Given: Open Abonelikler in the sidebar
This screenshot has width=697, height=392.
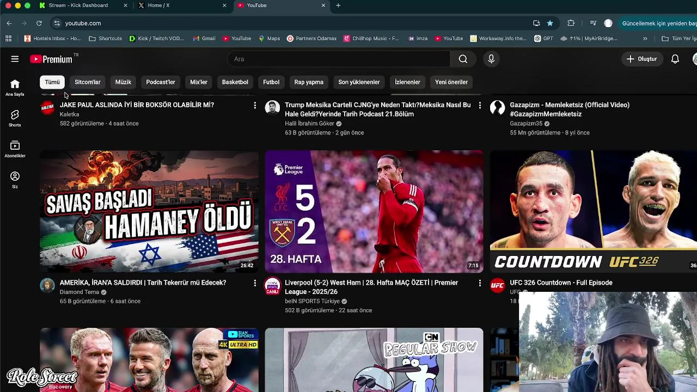Looking at the screenshot, I should pyautogui.click(x=15, y=149).
